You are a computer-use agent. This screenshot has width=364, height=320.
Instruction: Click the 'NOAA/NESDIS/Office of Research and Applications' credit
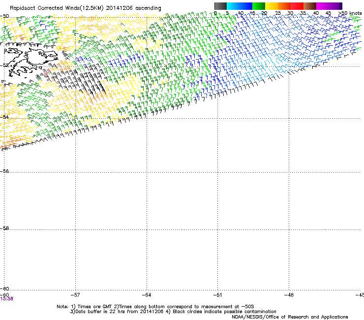point(290,317)
